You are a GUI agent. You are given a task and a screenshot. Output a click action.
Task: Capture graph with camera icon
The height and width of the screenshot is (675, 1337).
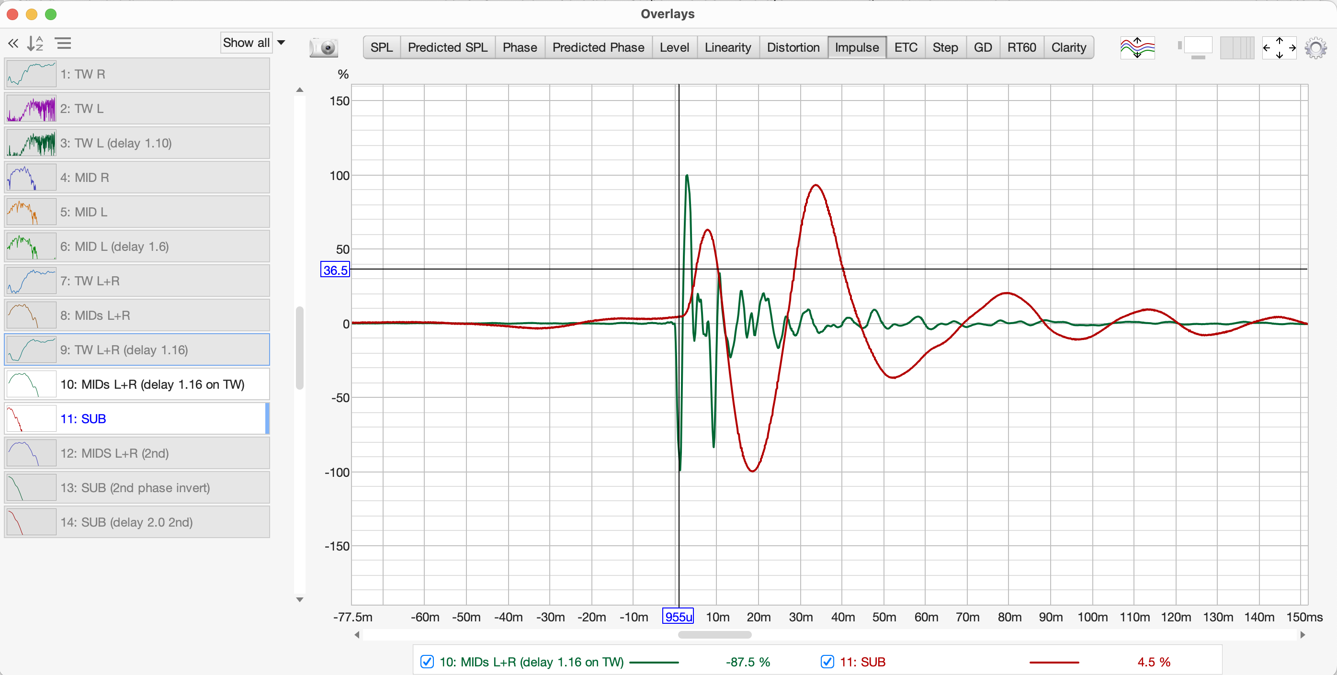pyautogui.click(x=324, y=48)
